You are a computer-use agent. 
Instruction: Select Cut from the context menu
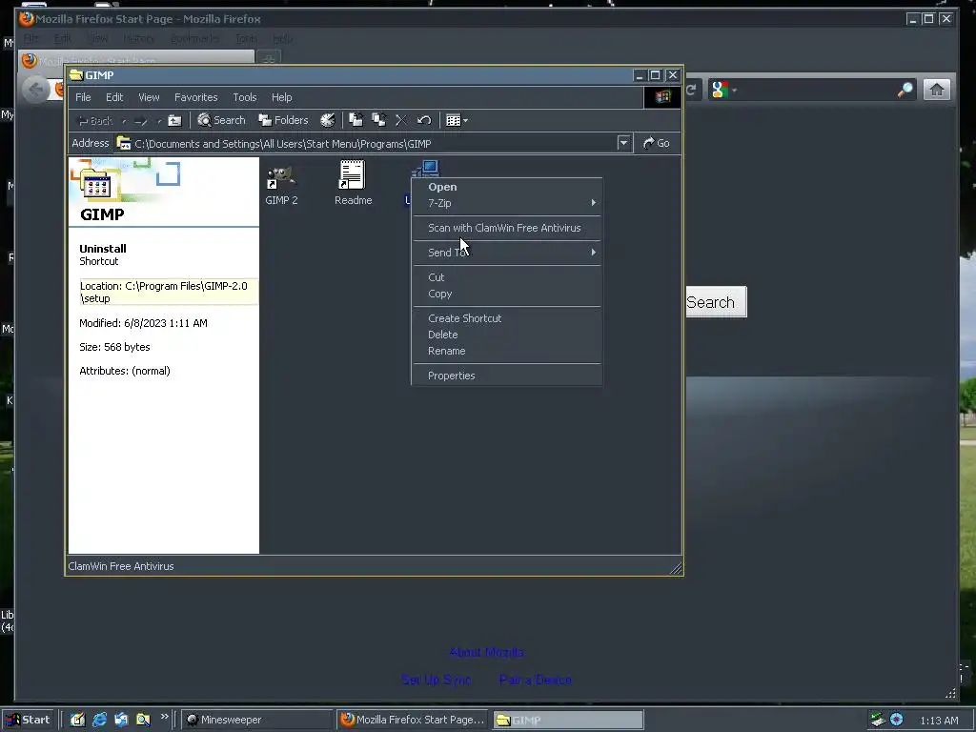(x=507, y=277)
